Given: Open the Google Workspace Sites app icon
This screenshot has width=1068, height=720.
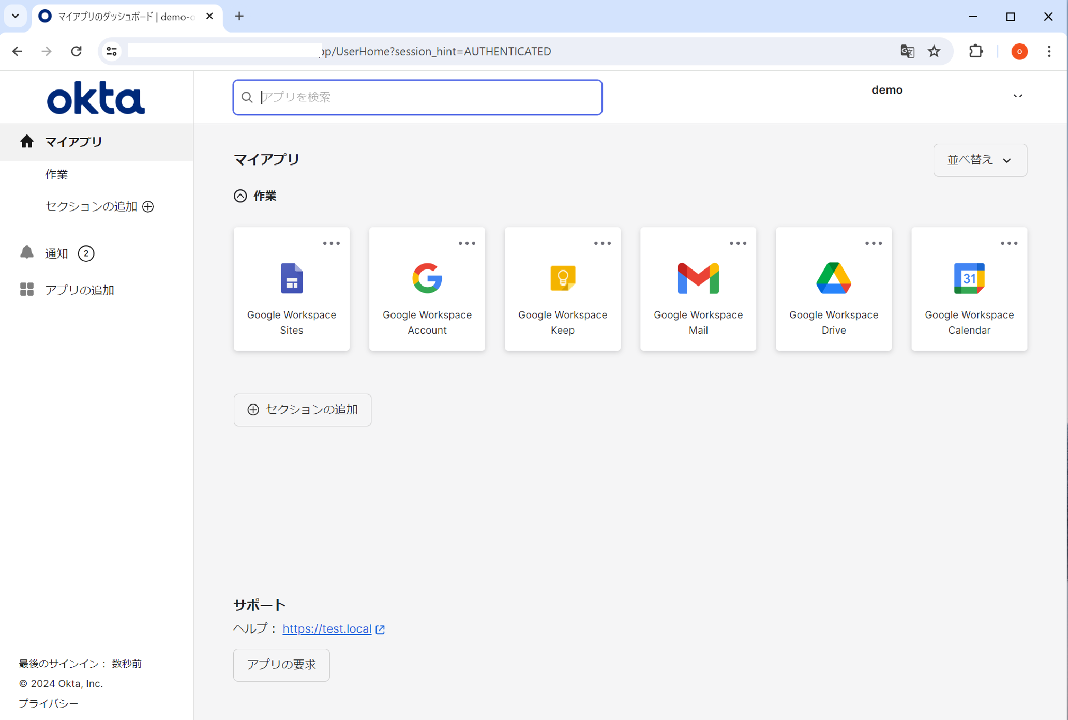Looking at the screenshot, I should [x=292, y=278].
